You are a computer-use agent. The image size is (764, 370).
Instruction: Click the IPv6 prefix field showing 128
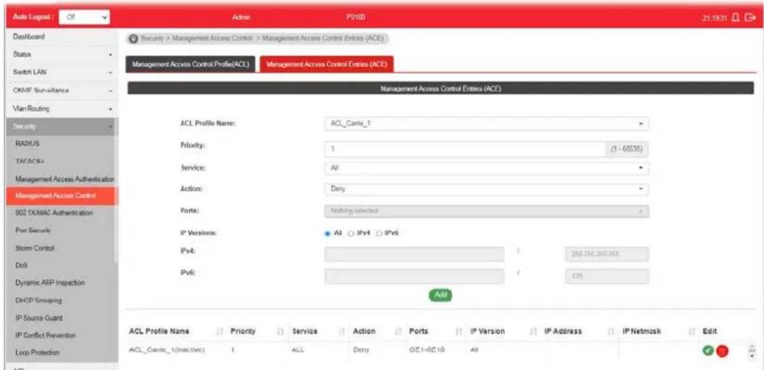click(x=606, y=276)
